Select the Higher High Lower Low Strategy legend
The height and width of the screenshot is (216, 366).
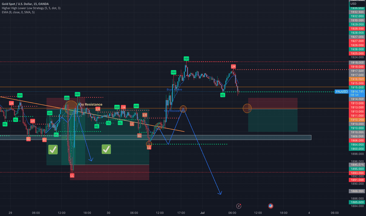(x=31, y=8)
